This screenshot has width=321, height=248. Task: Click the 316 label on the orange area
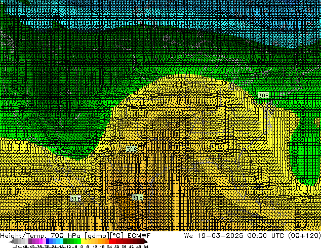pyautogui.click(x=137, y=198)
